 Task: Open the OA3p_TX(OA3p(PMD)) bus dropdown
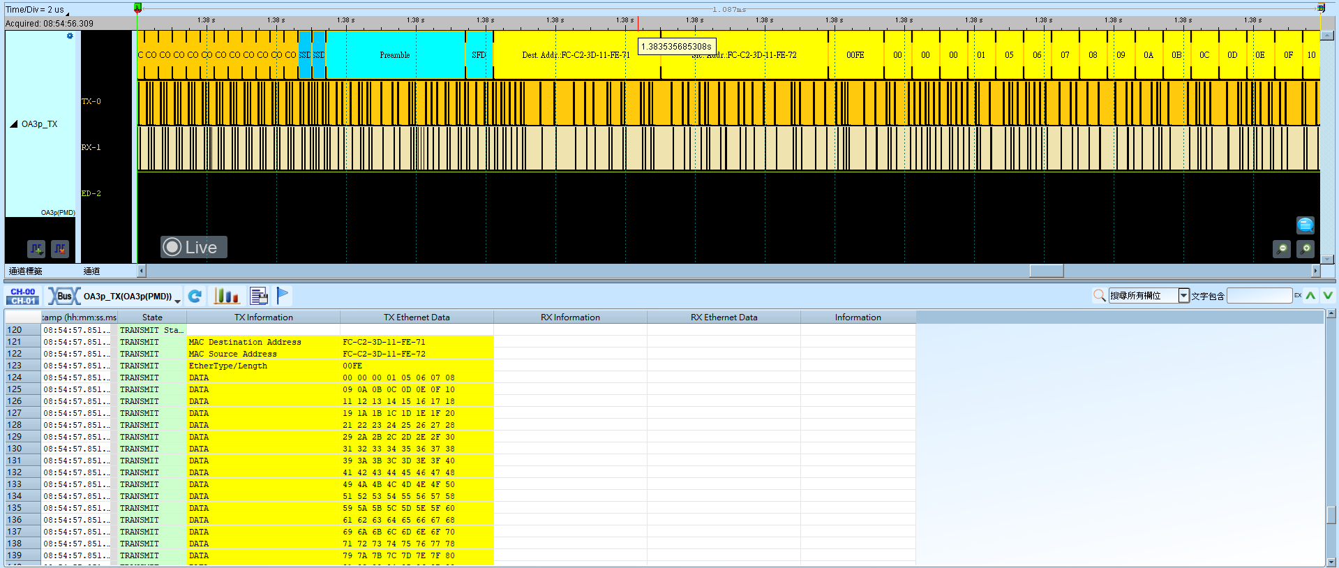(177, 300)
